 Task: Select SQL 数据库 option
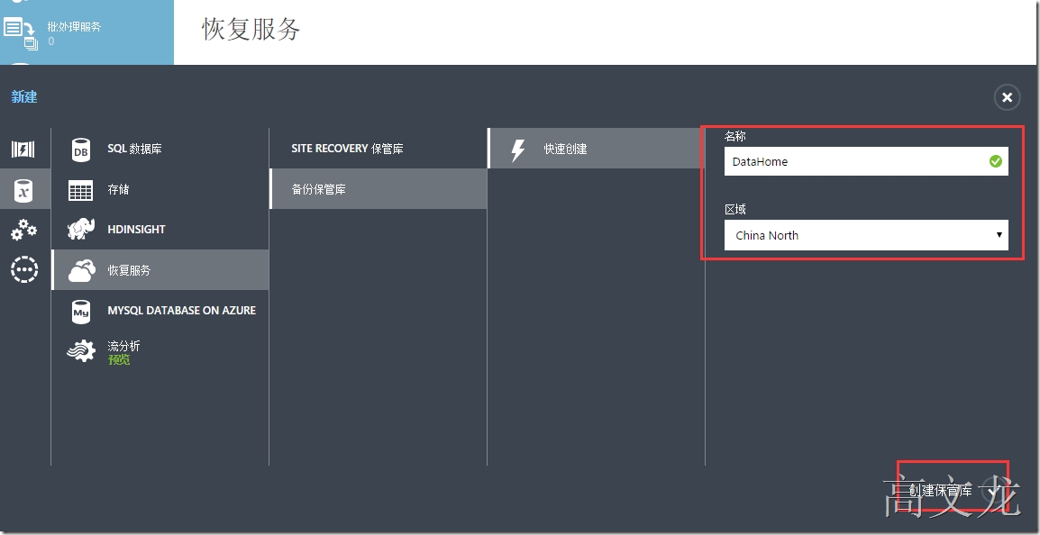(160, 150)
